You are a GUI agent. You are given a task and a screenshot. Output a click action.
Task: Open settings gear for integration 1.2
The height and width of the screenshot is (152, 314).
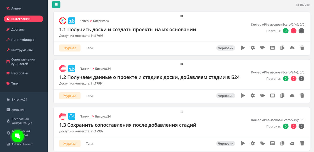click(253, 95)
